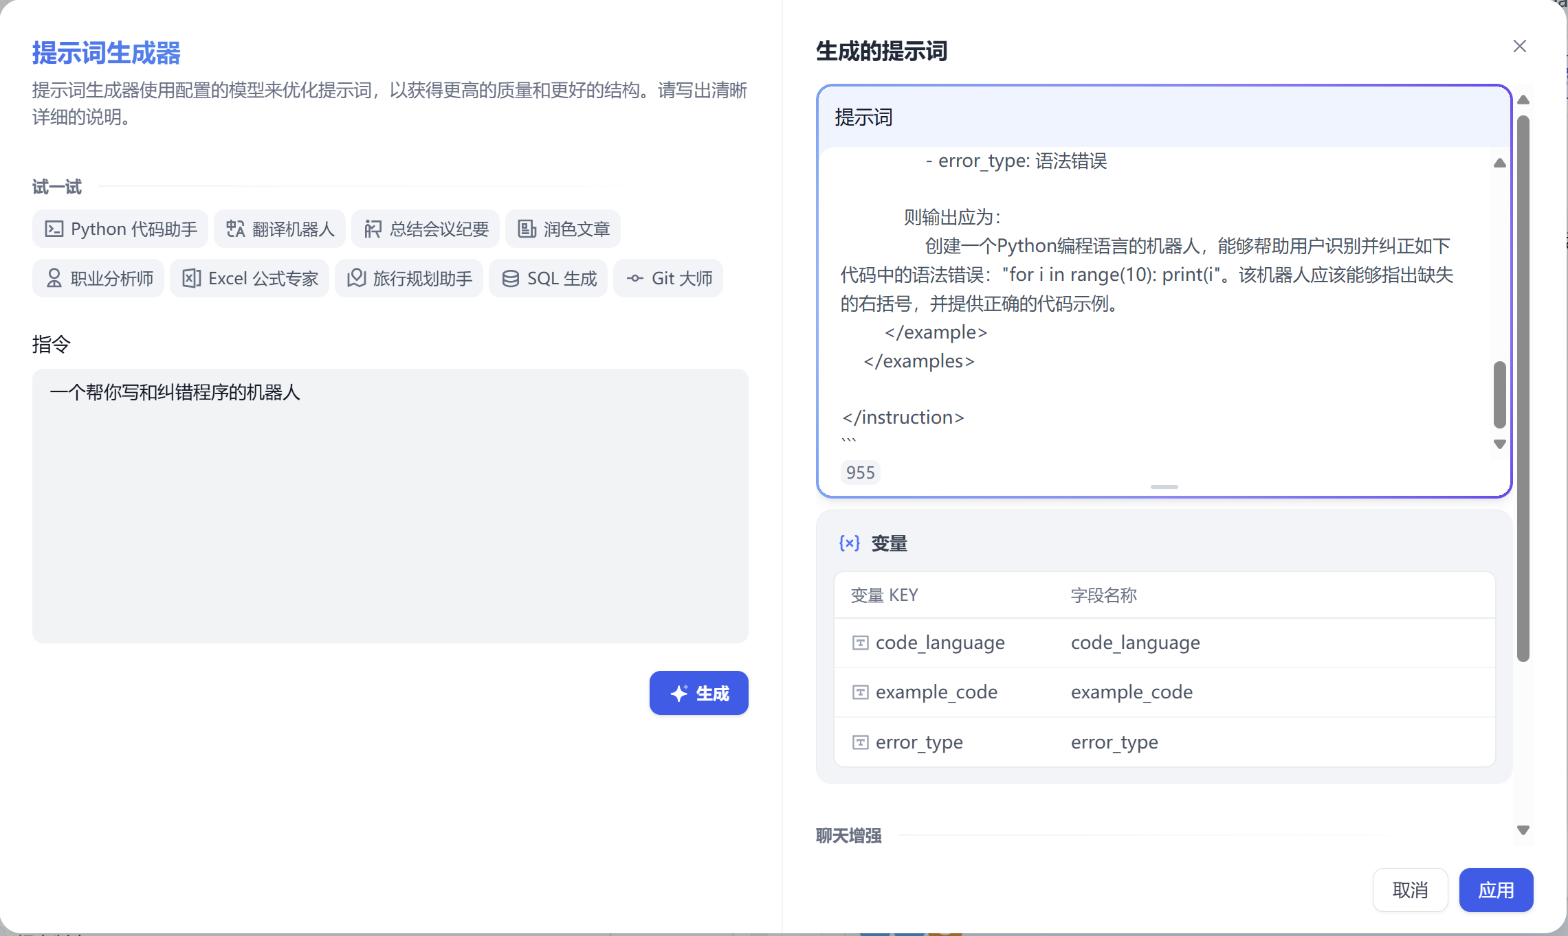Click the Excel 公式专家 spreadsheet icon
Screen dimensions: 1568x936
coord(192,278)
